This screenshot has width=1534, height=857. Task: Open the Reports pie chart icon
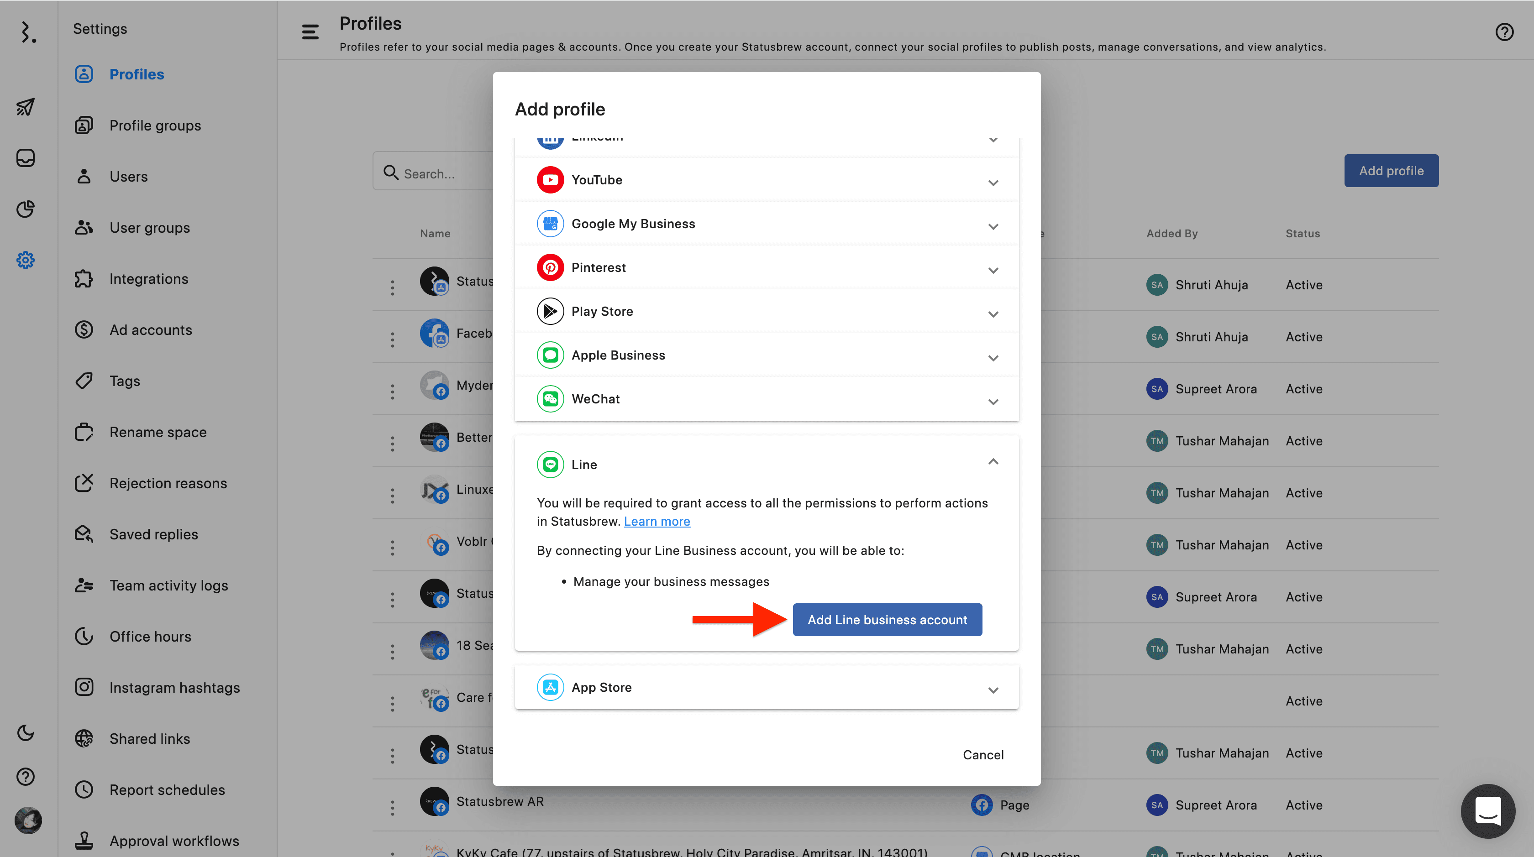26,209
